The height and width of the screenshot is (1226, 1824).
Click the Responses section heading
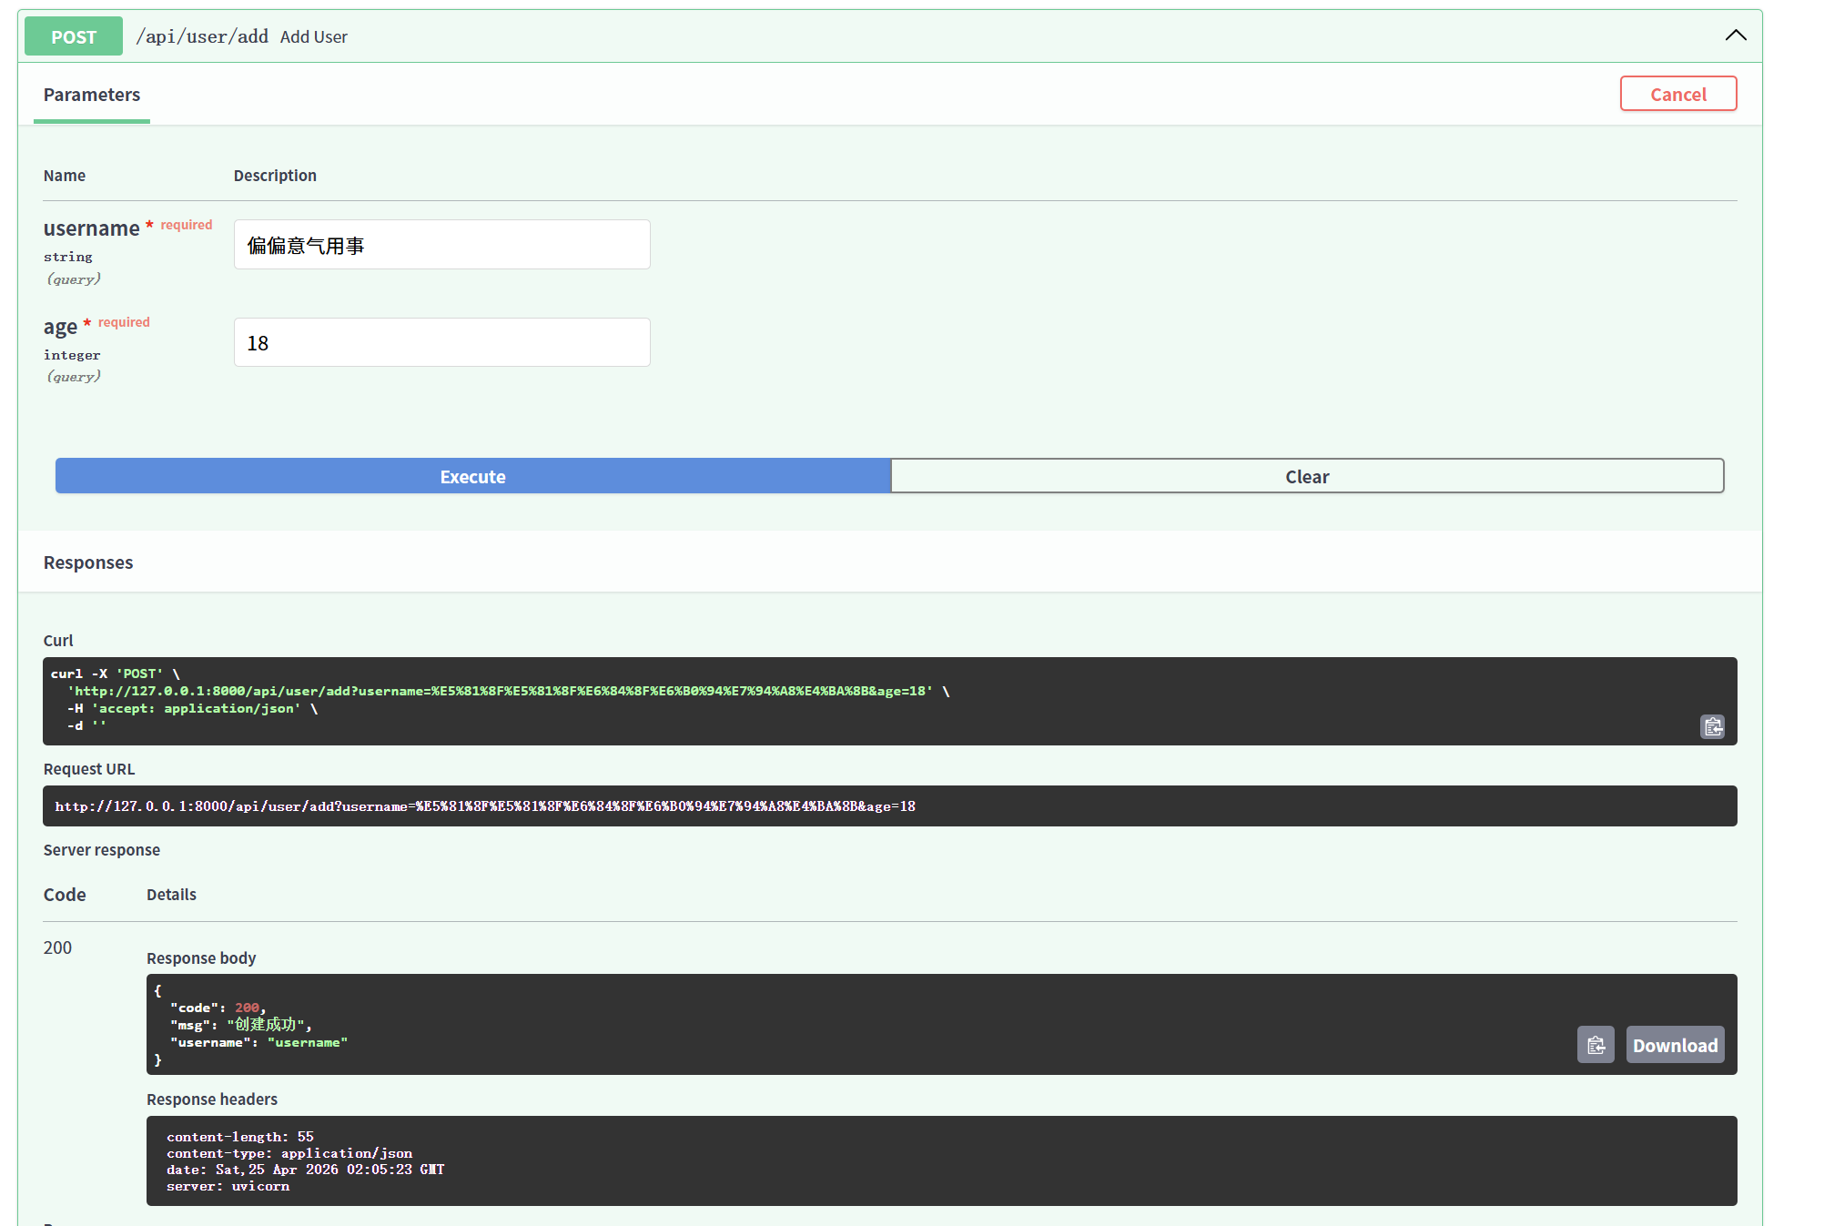coord(88,562)
